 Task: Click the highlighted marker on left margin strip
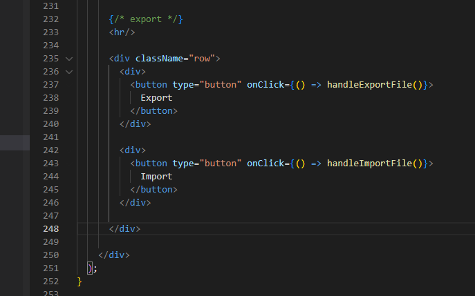click(15, 143)
